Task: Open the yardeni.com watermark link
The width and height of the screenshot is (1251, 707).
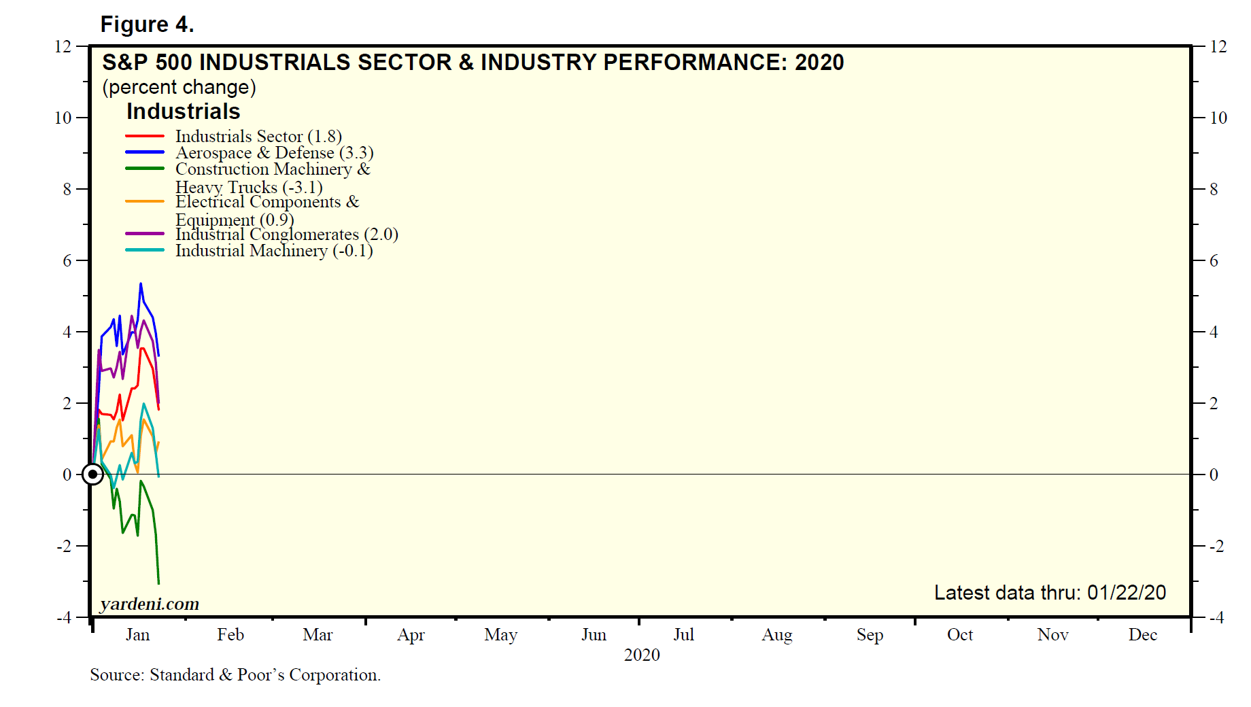Action: (x=150, y=604)
